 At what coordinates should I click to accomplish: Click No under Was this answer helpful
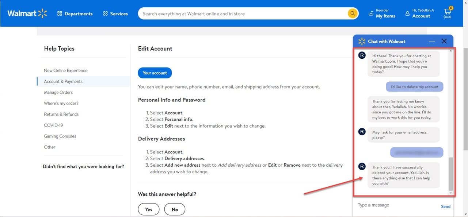pyautogui.click(x=175, y=209)
